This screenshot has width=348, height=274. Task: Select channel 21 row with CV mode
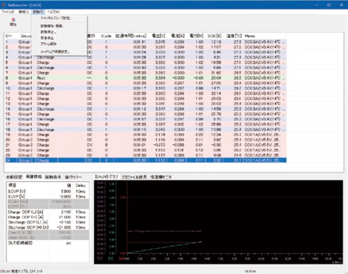click(x=102, y=145)
